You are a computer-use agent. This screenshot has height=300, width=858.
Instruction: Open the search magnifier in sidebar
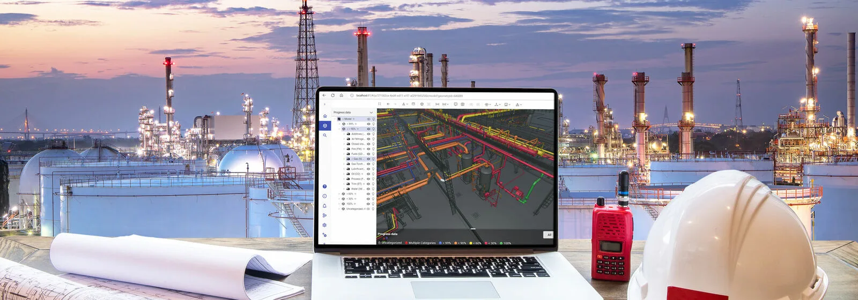click(325, 135)
